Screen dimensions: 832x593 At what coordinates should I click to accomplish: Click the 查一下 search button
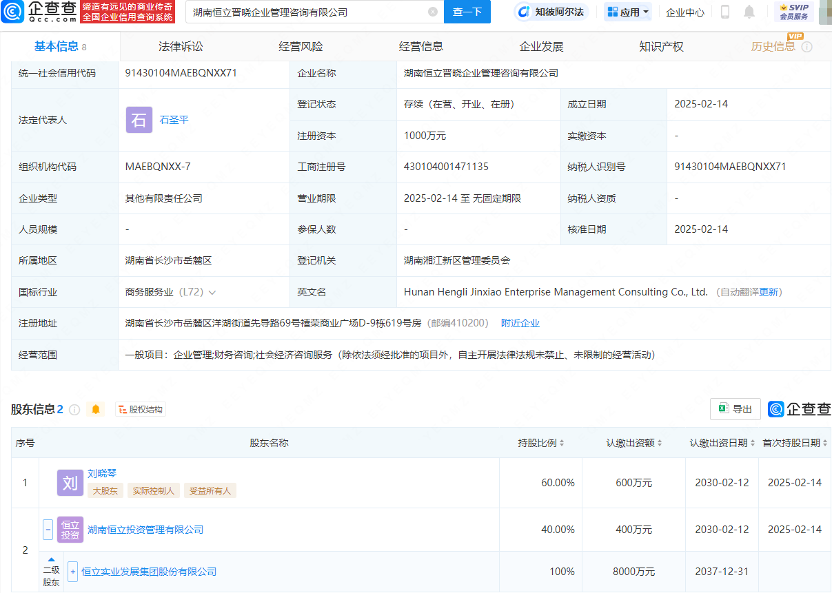(x=467, y=12)
